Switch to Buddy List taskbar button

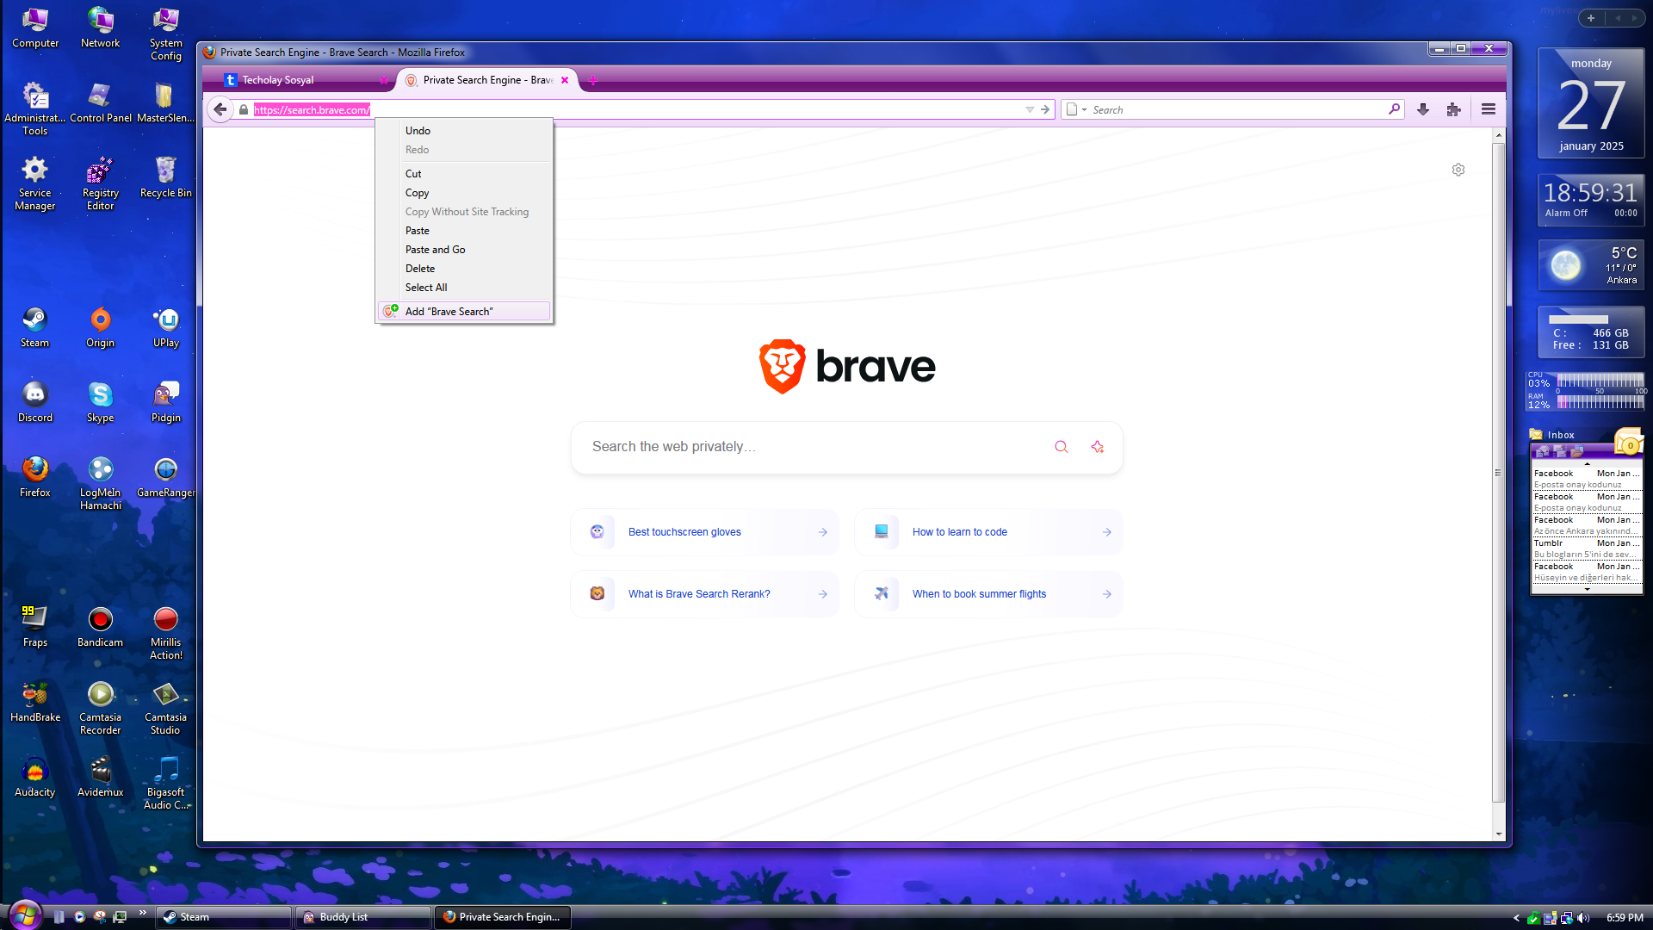tap(363, 917)
